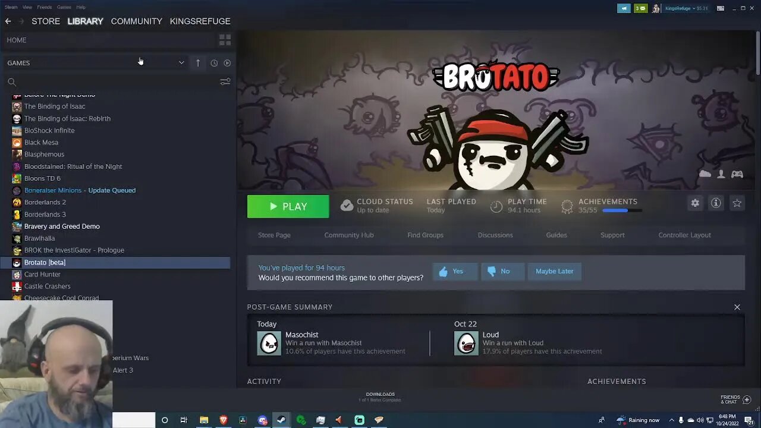Viewport: 761px width, 428px height.
Task: Favorite Brotato with the star icon
Action: click(x=737, y=203)
